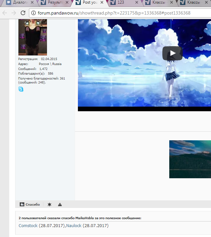The image size is (211, 237).
Task: Focus the forum.pandawow.ru address bar
Action: pos(120,13)
